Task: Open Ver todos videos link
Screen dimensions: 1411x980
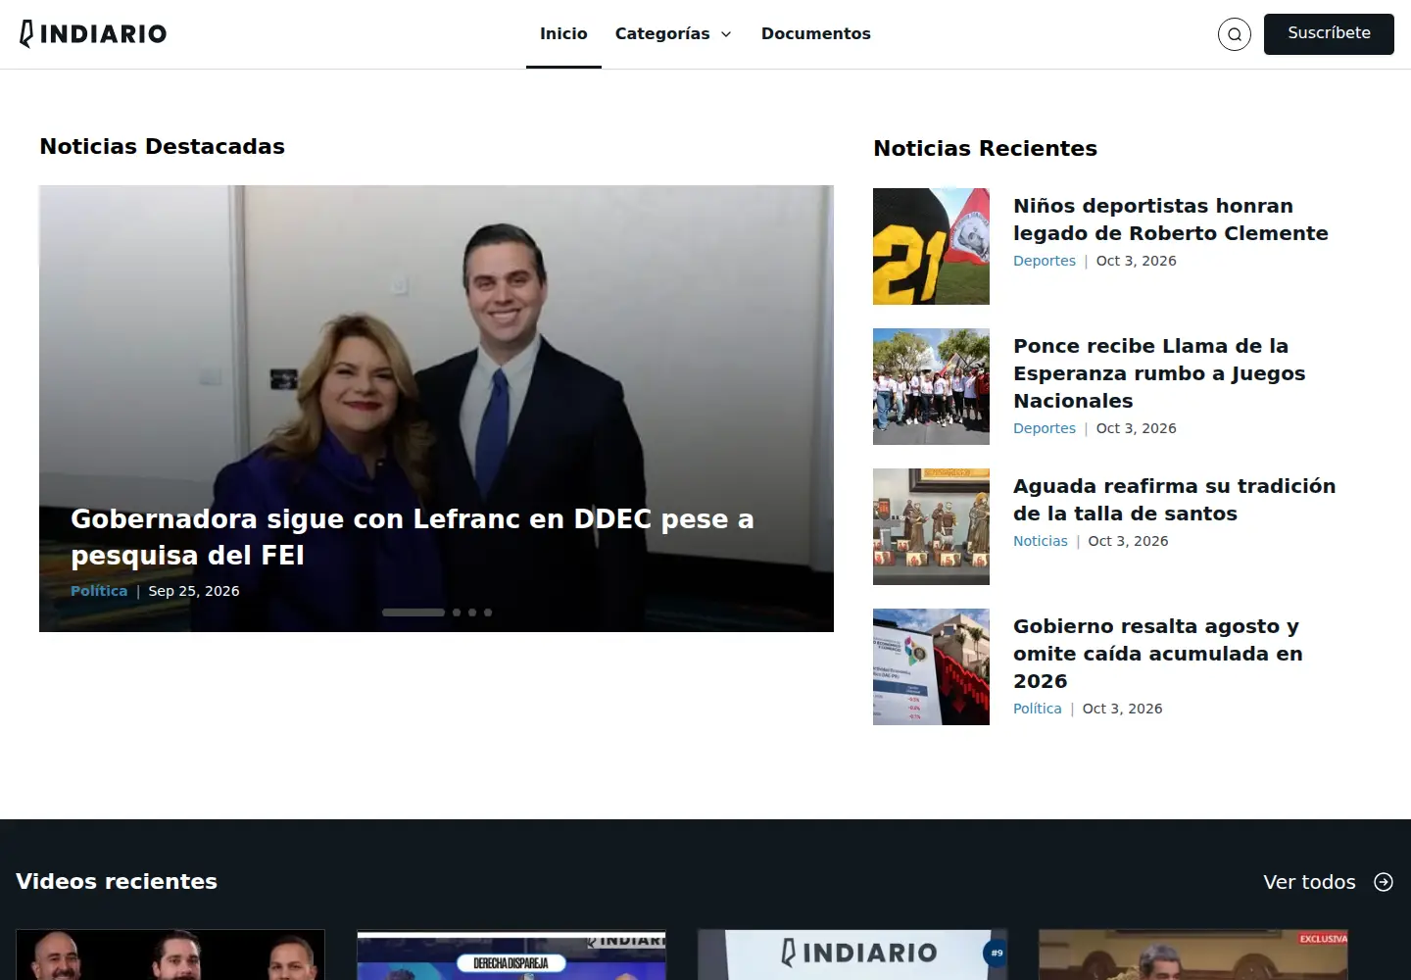Action: coord(1309,882)
